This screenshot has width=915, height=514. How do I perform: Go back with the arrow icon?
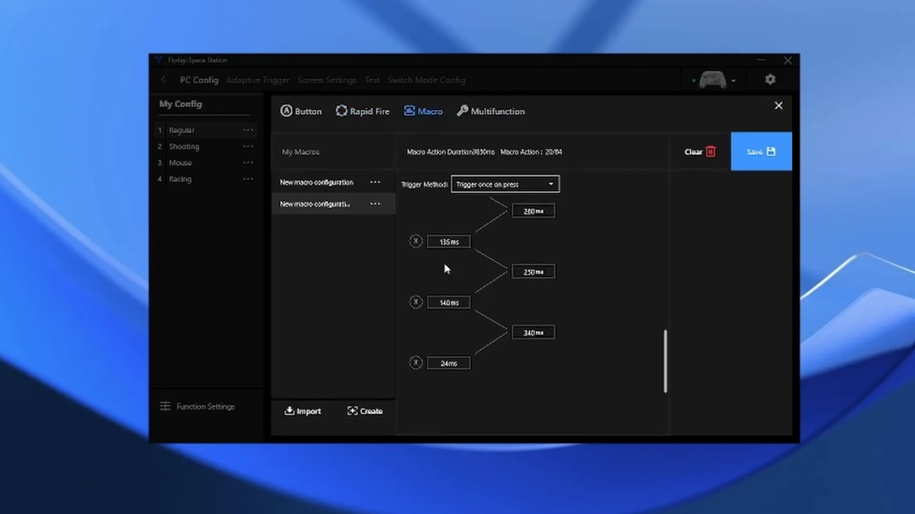(x=163, y=79)
